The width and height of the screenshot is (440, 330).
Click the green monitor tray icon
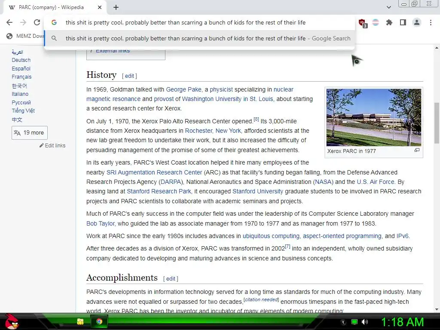pos(354,322)
